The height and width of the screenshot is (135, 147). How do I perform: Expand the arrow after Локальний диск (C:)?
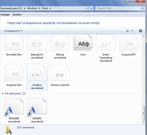pyautogui.click(x=25, y=8)
